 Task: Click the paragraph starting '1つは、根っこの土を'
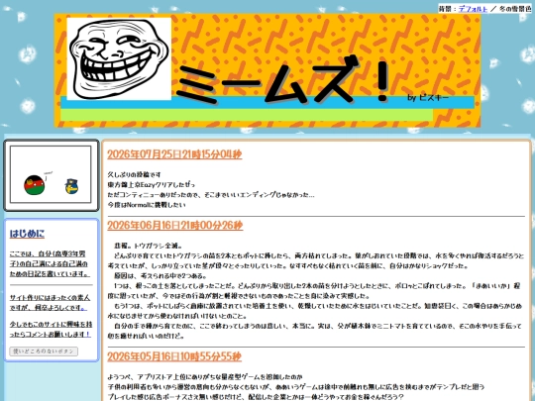tap(314, 291)
